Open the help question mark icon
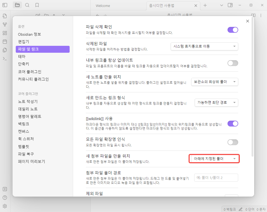This screenshot has width=267, height=212. (5, 198)
